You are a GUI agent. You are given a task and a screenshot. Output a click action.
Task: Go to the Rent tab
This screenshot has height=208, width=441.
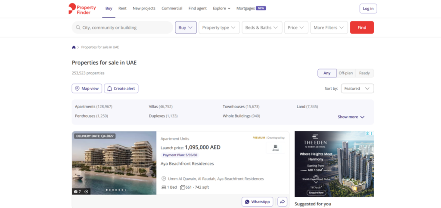[122, 9]
